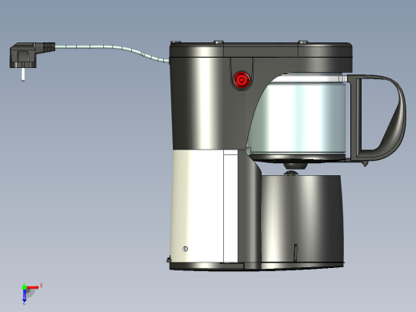The height and width of the screenshot is (312, 416).
Task: Select the dark cylindrical container below the carafe
Action: (x=302, y=218)
